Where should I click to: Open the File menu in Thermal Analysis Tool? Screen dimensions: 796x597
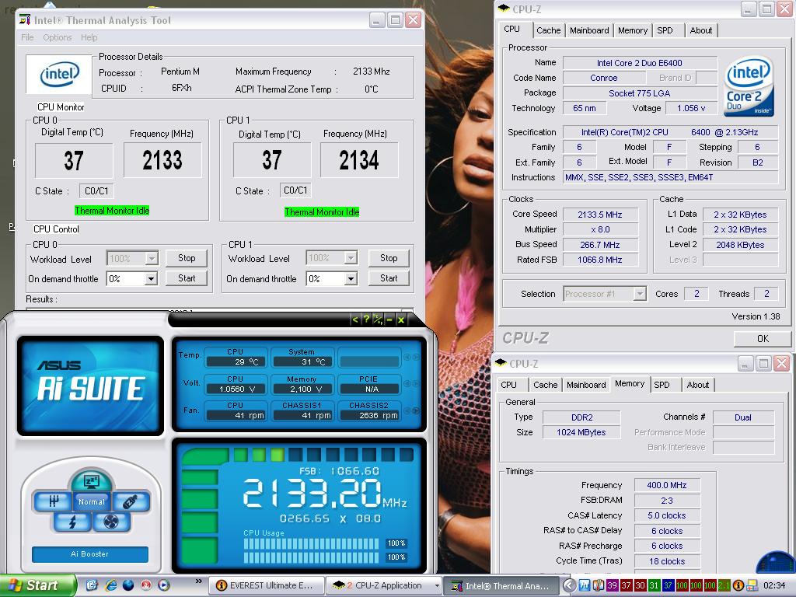(x=27, y=37)
